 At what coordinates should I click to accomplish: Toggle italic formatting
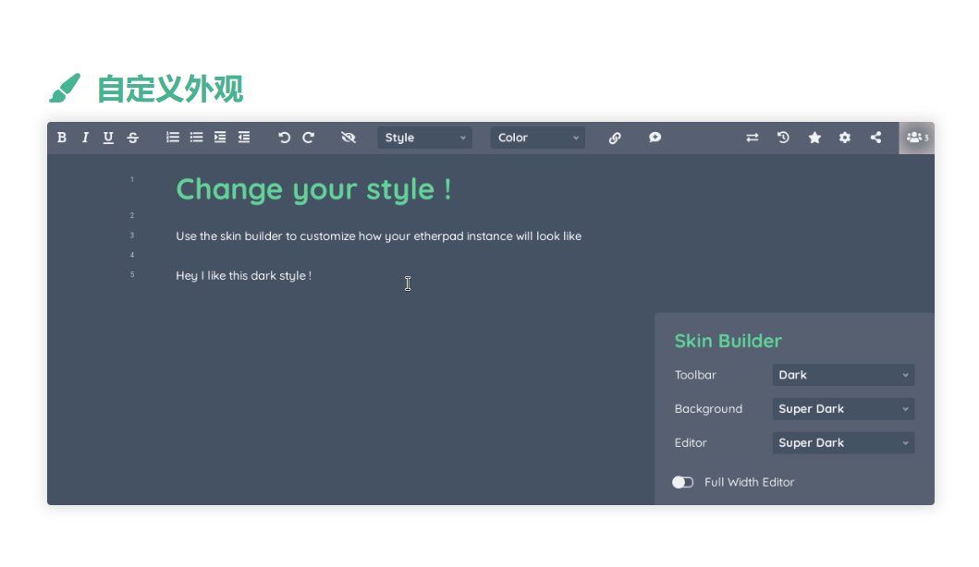point(85,138)
